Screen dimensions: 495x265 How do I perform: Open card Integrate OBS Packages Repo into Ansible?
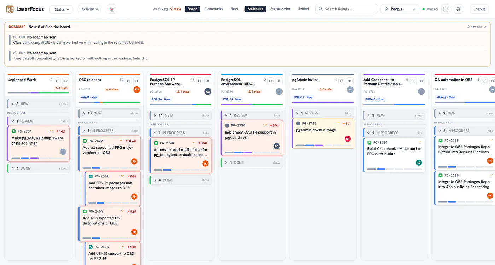pos(464,188)
